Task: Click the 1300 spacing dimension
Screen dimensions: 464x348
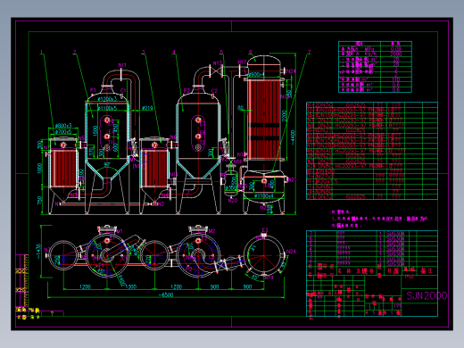Action: click(130, 286)
